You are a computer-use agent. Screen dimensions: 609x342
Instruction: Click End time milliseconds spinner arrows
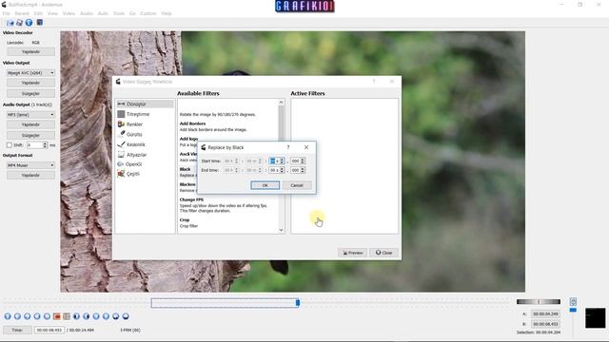pos(303,170)
